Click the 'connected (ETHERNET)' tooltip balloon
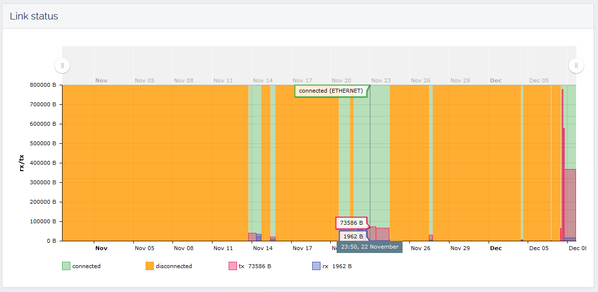 coord(331,91)
